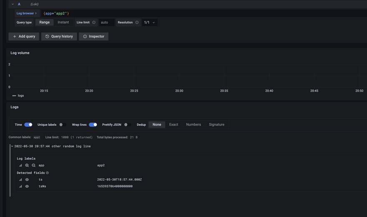The height and width of the screenshot is (217, 367).
Task: Click the Line limit info icon
Action: point(94,22)
